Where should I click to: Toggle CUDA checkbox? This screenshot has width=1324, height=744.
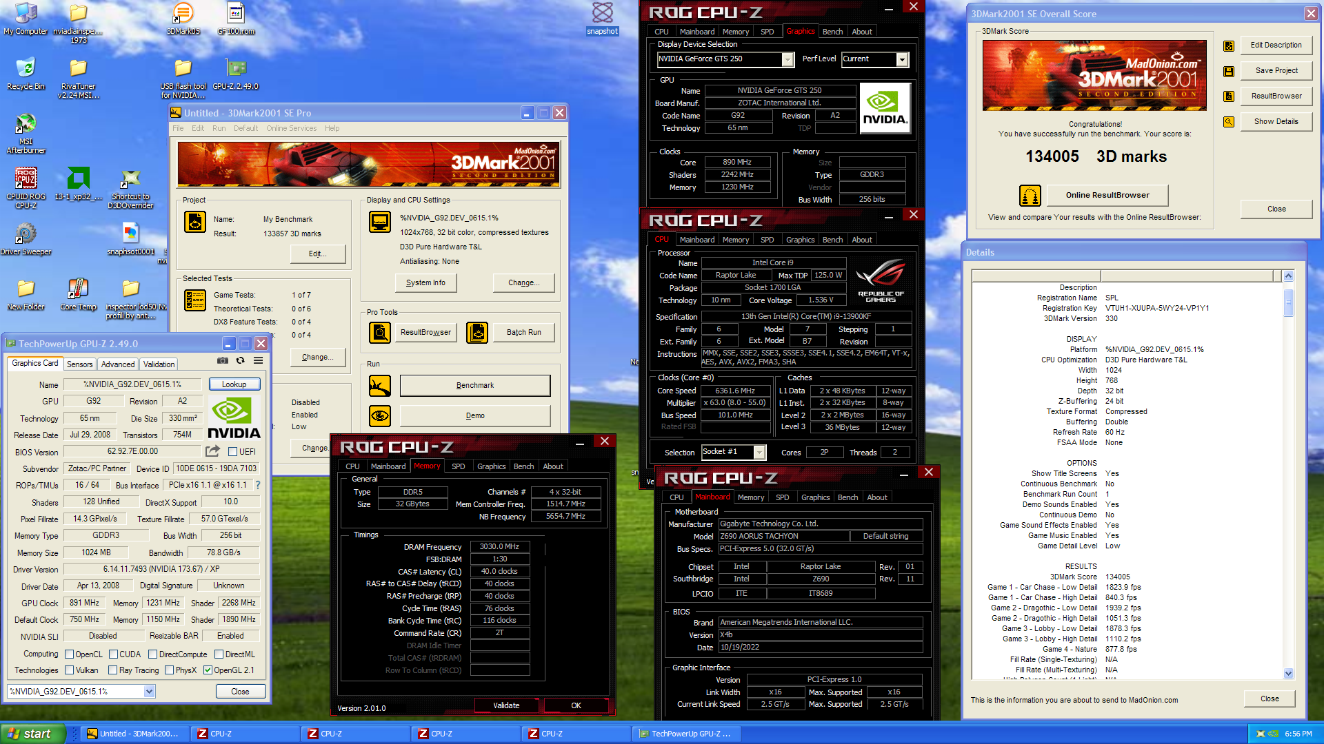pyautogui.click(x=113, y=654)
